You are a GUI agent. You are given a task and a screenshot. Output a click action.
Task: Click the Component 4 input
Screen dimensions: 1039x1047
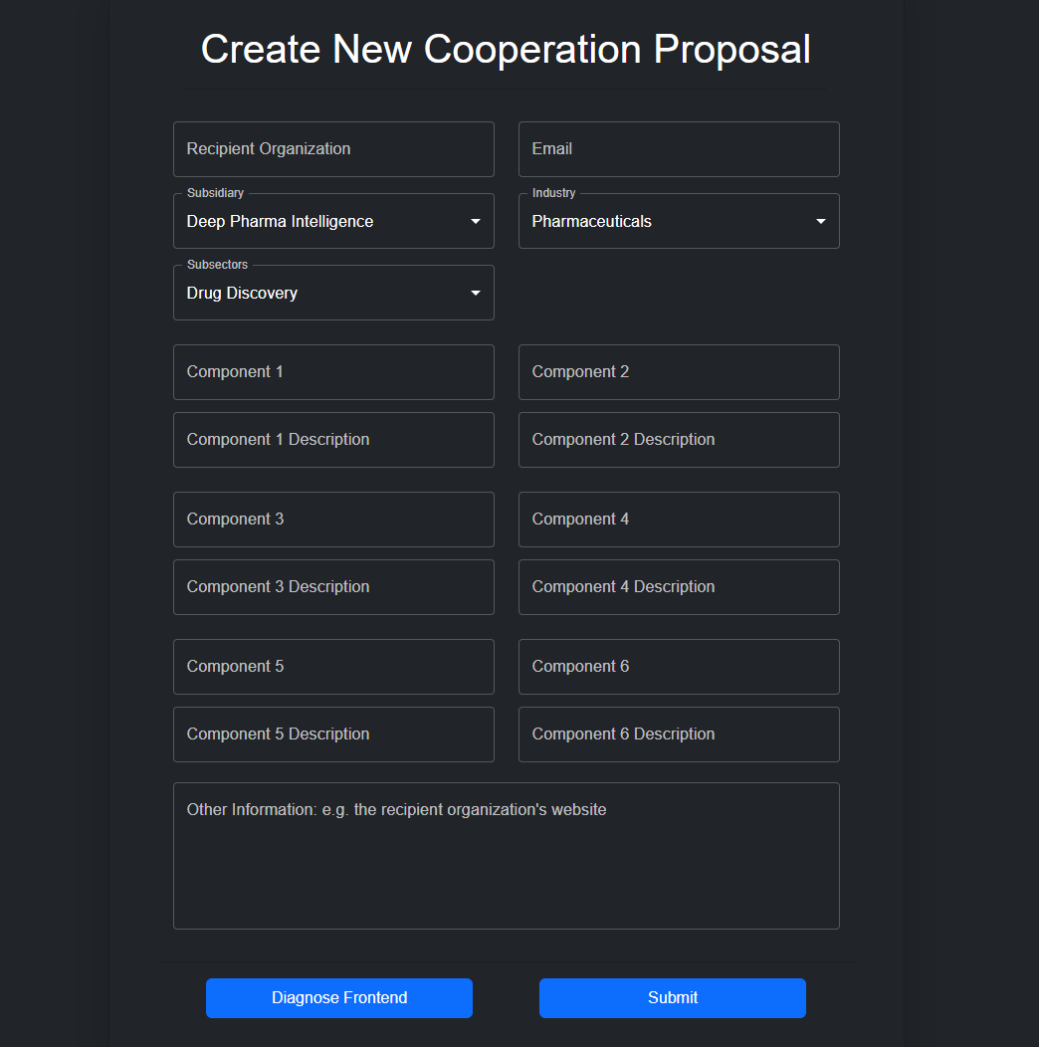[x=679, y=520]
